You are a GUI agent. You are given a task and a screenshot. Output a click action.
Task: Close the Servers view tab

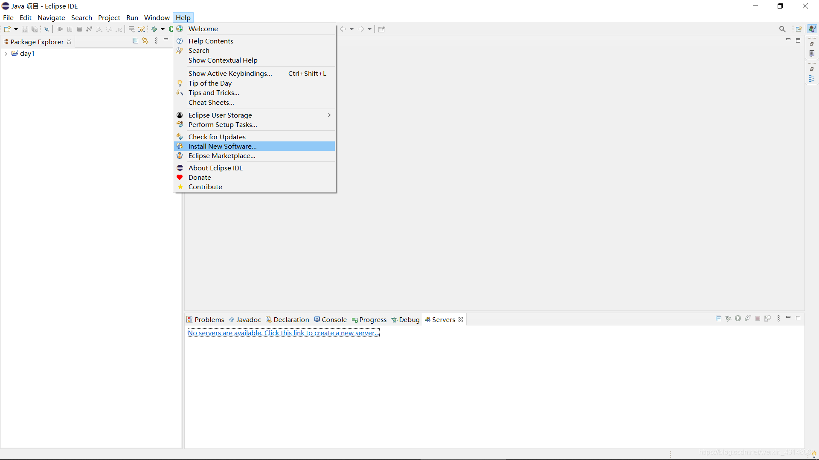click(x=461, y=319)
